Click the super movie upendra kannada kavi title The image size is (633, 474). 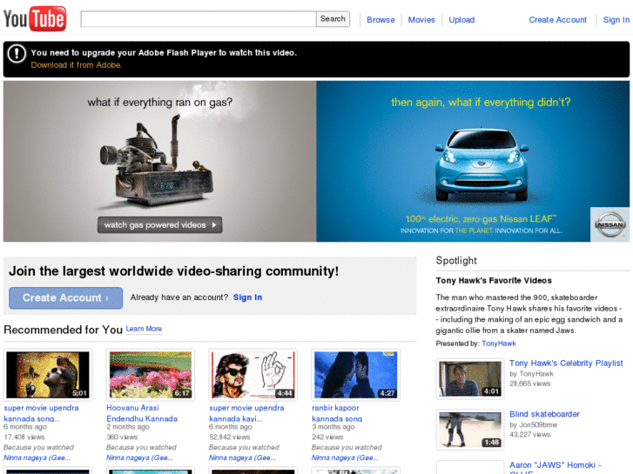tap(246, 413)
